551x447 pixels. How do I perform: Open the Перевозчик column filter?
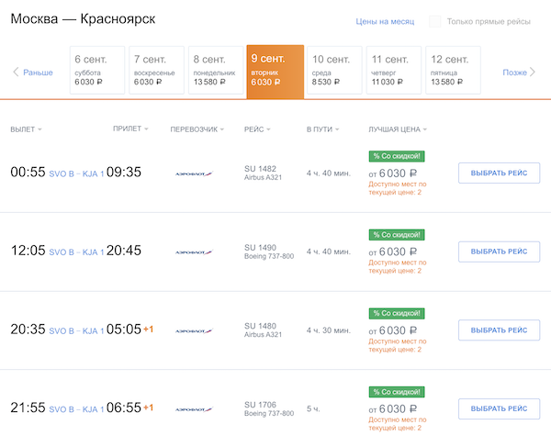coord(197,129)
